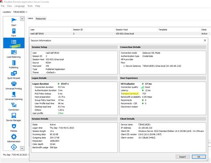Viewport: 211px width, 163px height.
Task: Click the Host preparation '15.75 s' value
Action: [x=61, y=97]
